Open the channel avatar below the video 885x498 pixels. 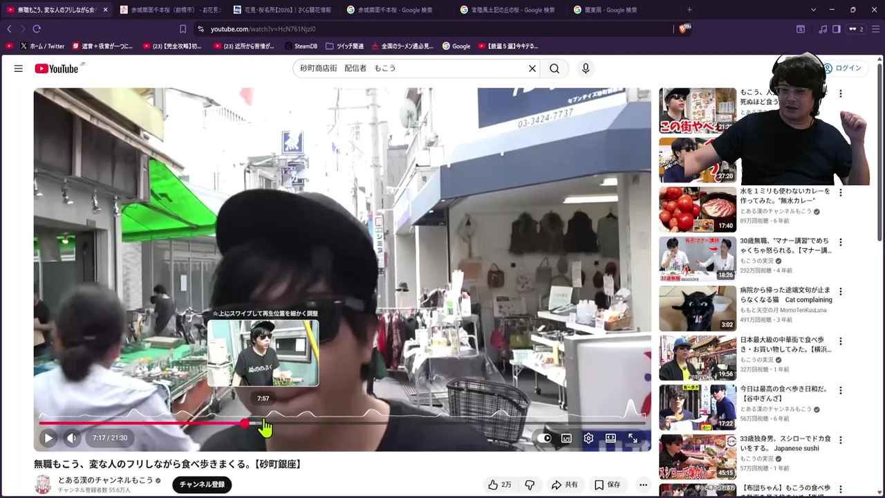click(x=43, y=485)
